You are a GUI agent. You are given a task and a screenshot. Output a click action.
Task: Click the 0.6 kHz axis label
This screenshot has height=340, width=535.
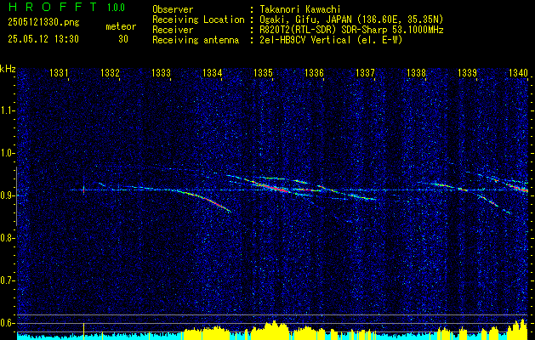point(7,323)
